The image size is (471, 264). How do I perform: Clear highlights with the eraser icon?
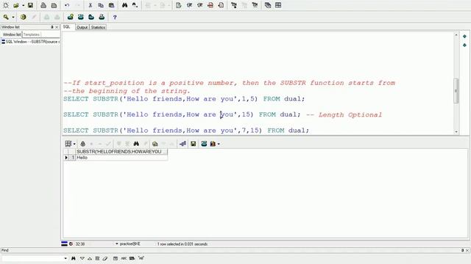pyautogui.click(x=105, y=258)
